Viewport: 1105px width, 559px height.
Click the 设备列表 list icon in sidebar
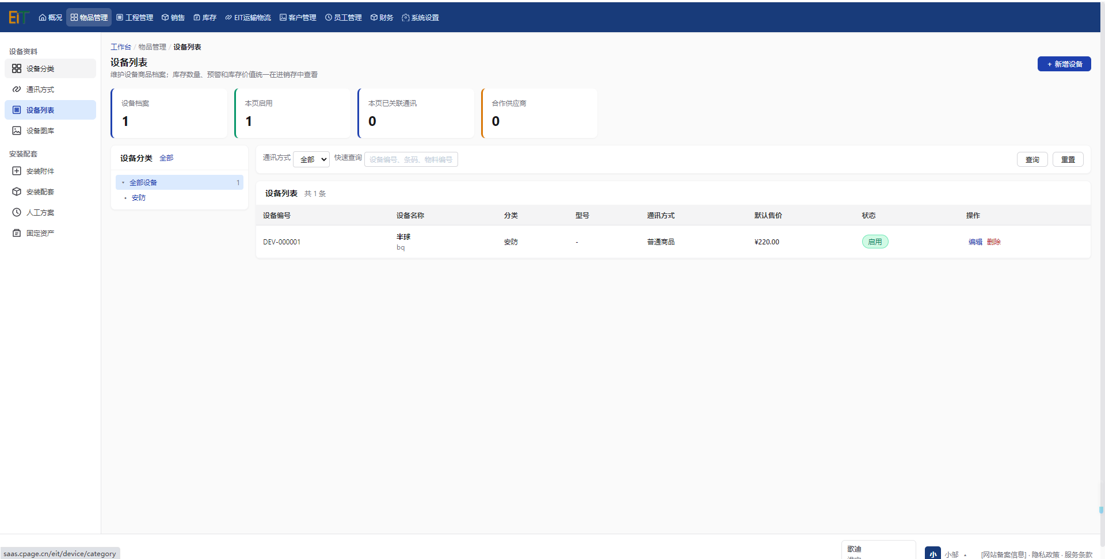(x=17, y=110)
